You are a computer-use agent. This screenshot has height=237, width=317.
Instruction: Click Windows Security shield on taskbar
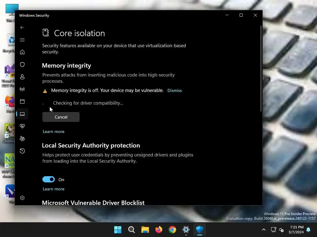[200, 230]
